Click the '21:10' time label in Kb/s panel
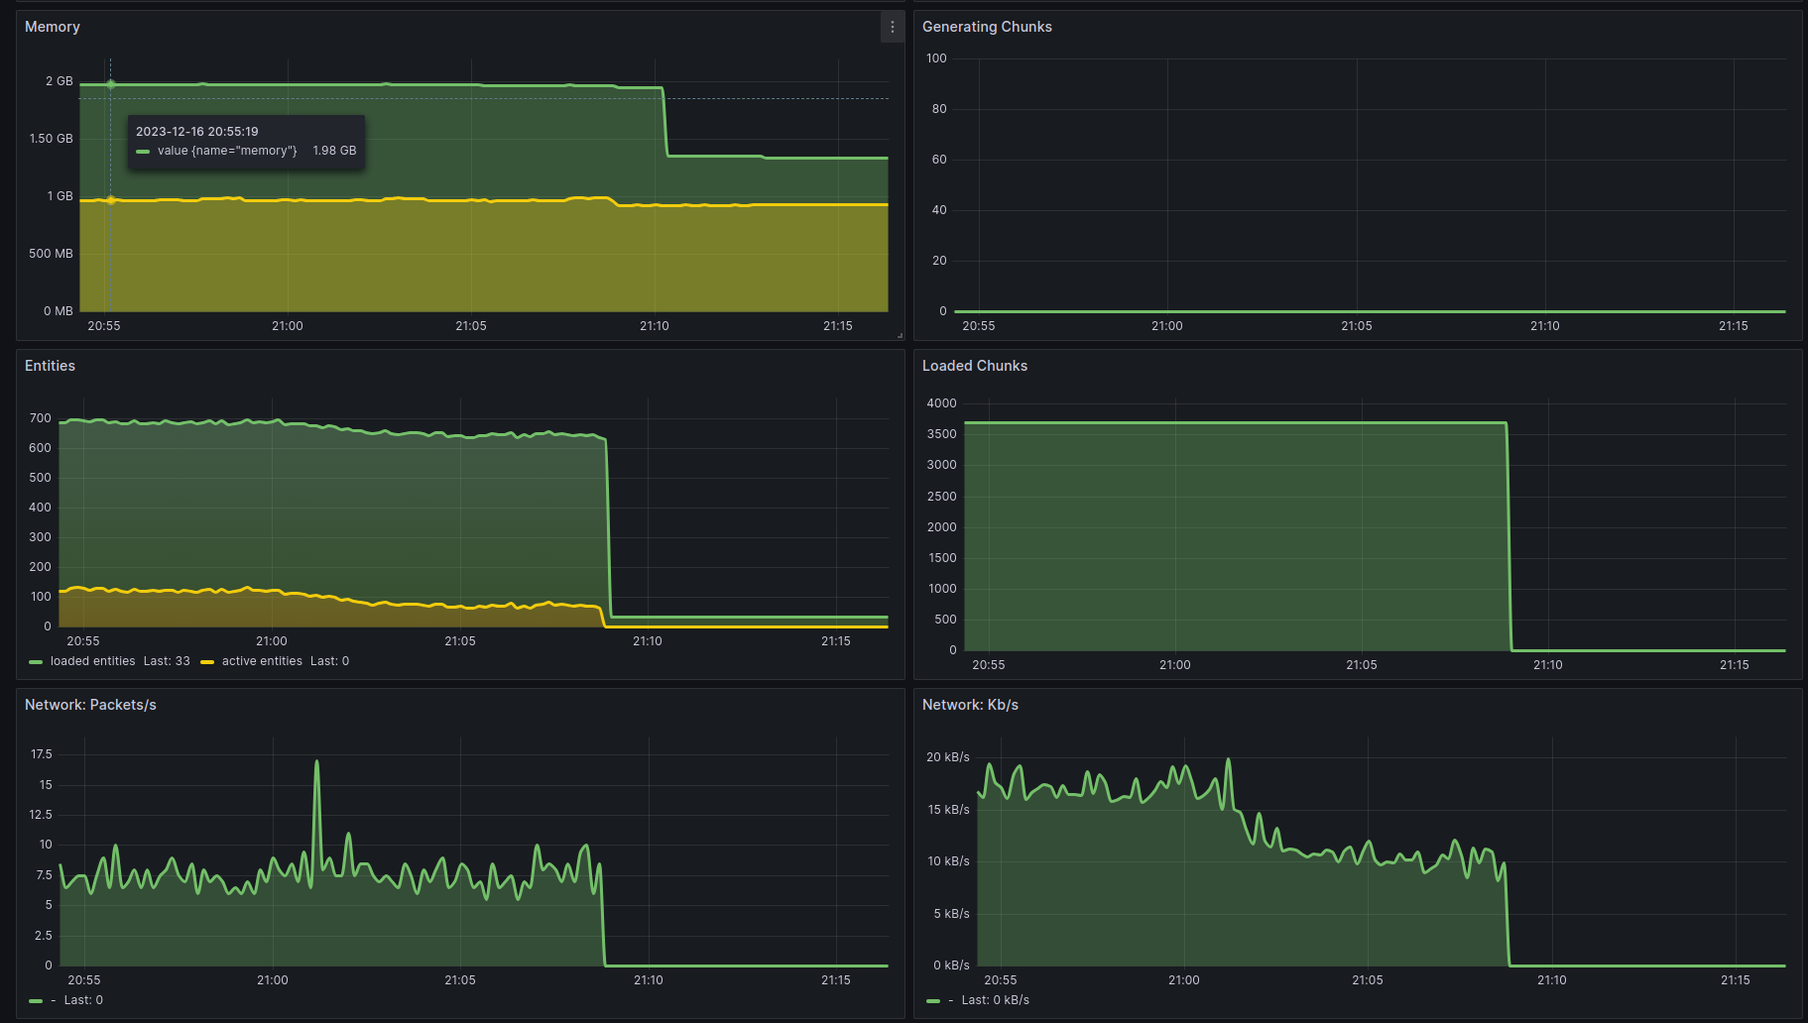 point(1552,980)
